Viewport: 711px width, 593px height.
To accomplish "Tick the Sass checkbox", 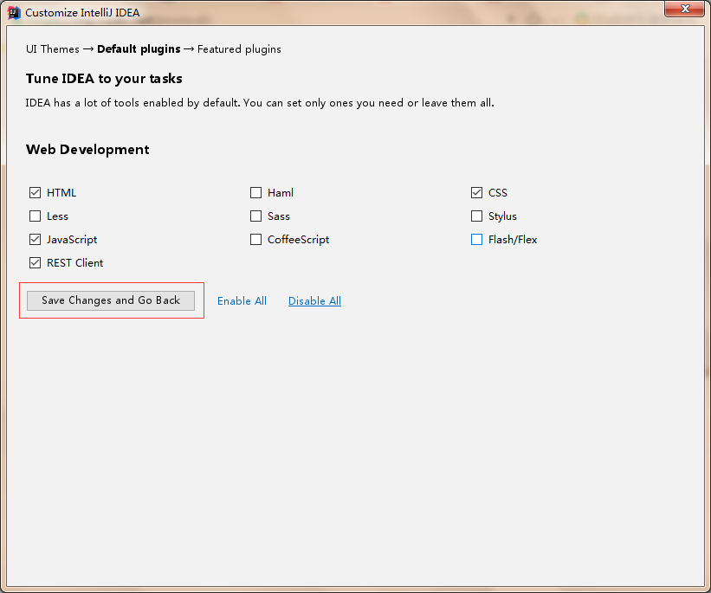I will 255,216.
